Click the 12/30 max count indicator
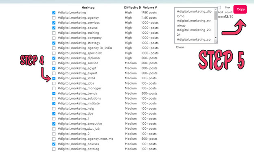254x152 pixels. pos(229,17)
